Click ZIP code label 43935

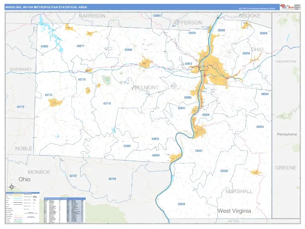coord(192,33)
